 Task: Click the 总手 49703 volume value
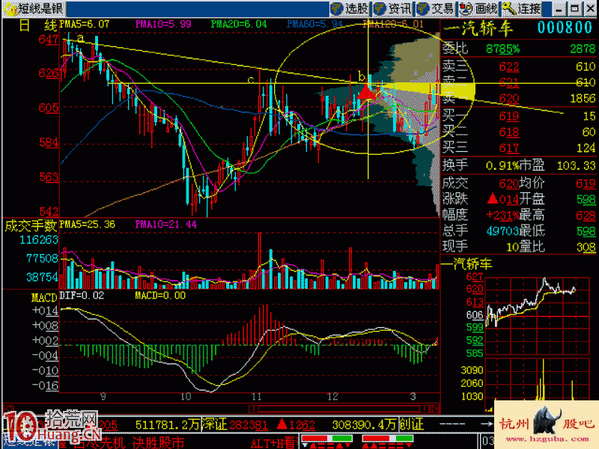[502, 231]
